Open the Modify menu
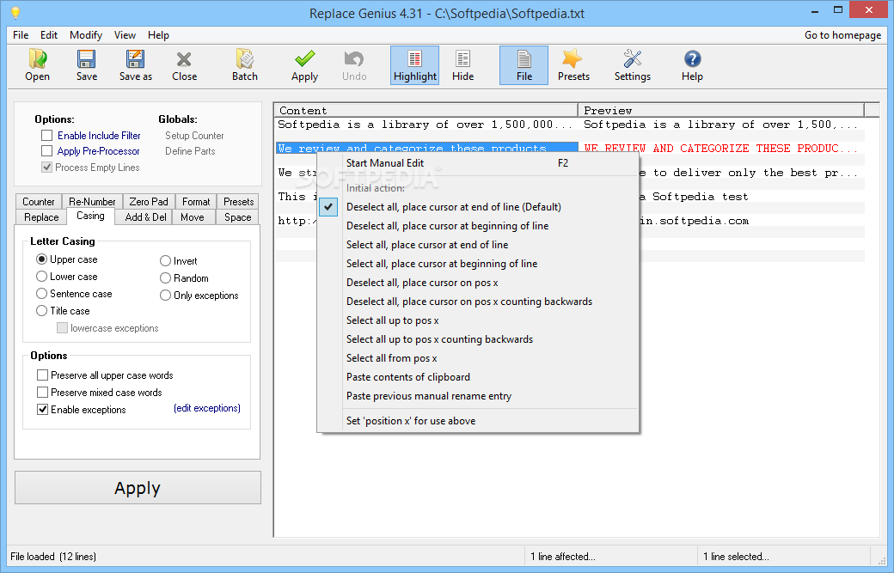 (86, 35)
